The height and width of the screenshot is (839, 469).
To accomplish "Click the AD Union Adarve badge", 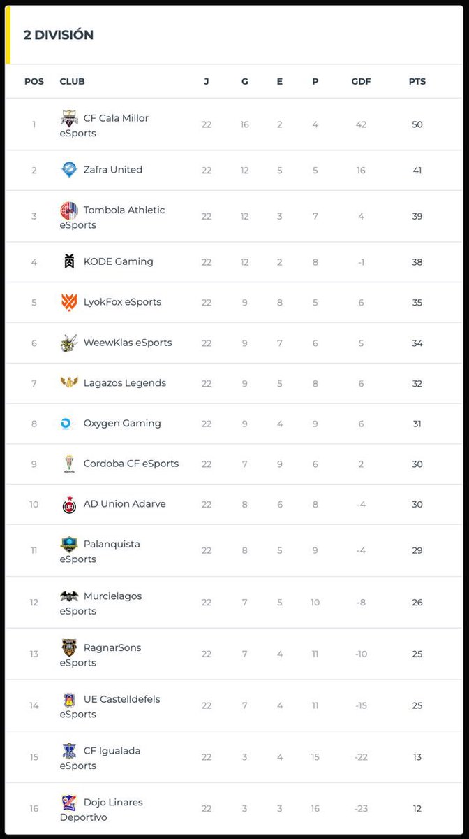I will [x=69, y=504].
